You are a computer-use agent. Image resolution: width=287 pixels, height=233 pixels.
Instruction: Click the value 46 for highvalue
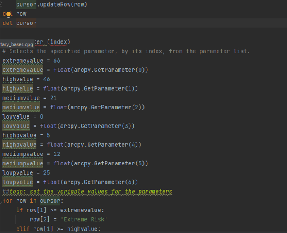coord(46,79)
